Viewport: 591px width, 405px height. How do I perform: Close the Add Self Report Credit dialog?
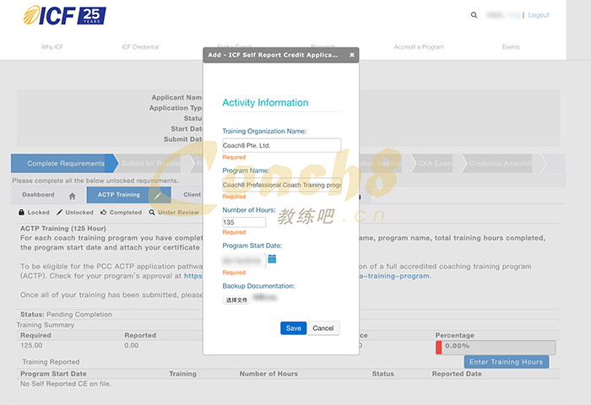(x=352, y=55)
